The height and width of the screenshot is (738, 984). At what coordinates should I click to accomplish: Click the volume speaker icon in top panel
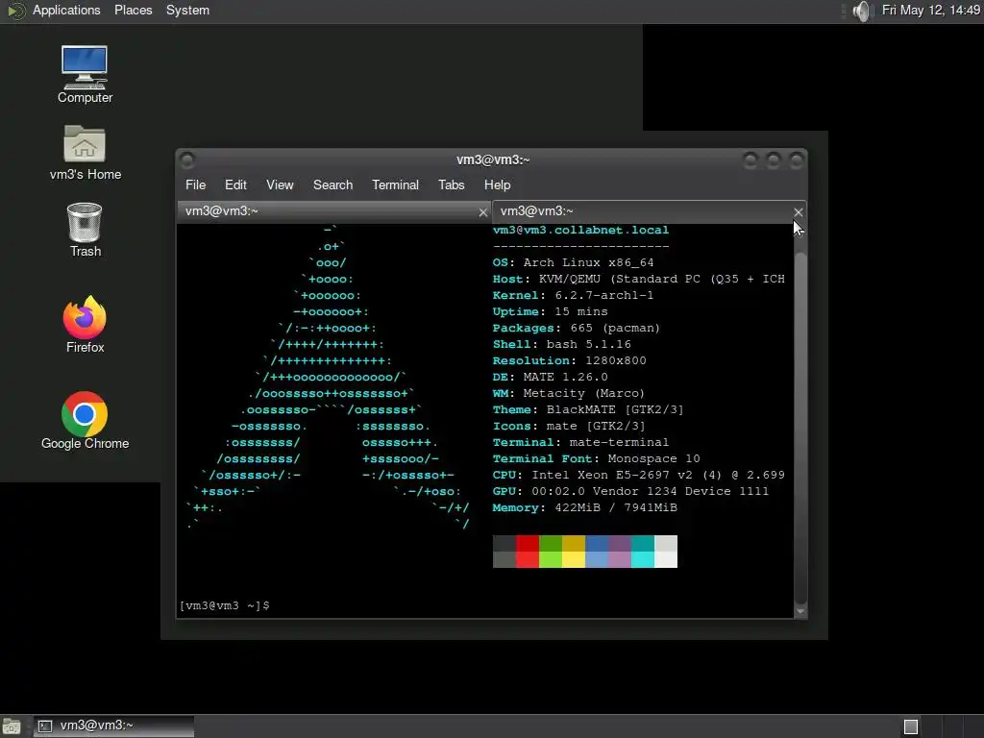tap(863, 11)
